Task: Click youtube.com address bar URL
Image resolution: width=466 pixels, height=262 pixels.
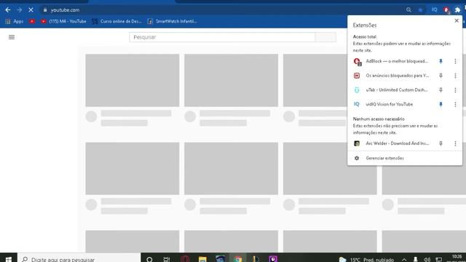Action: 65,9
